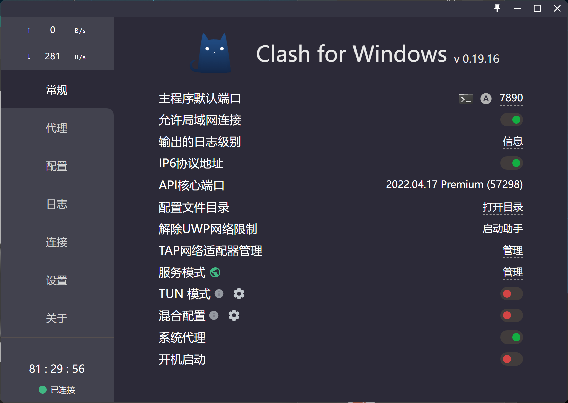568x403 pixels.
Task: Pin the window with the pin icon
Action: (x=497, y=8)
